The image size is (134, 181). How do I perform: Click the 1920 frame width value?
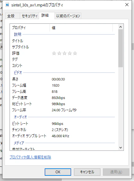[55, 85]
